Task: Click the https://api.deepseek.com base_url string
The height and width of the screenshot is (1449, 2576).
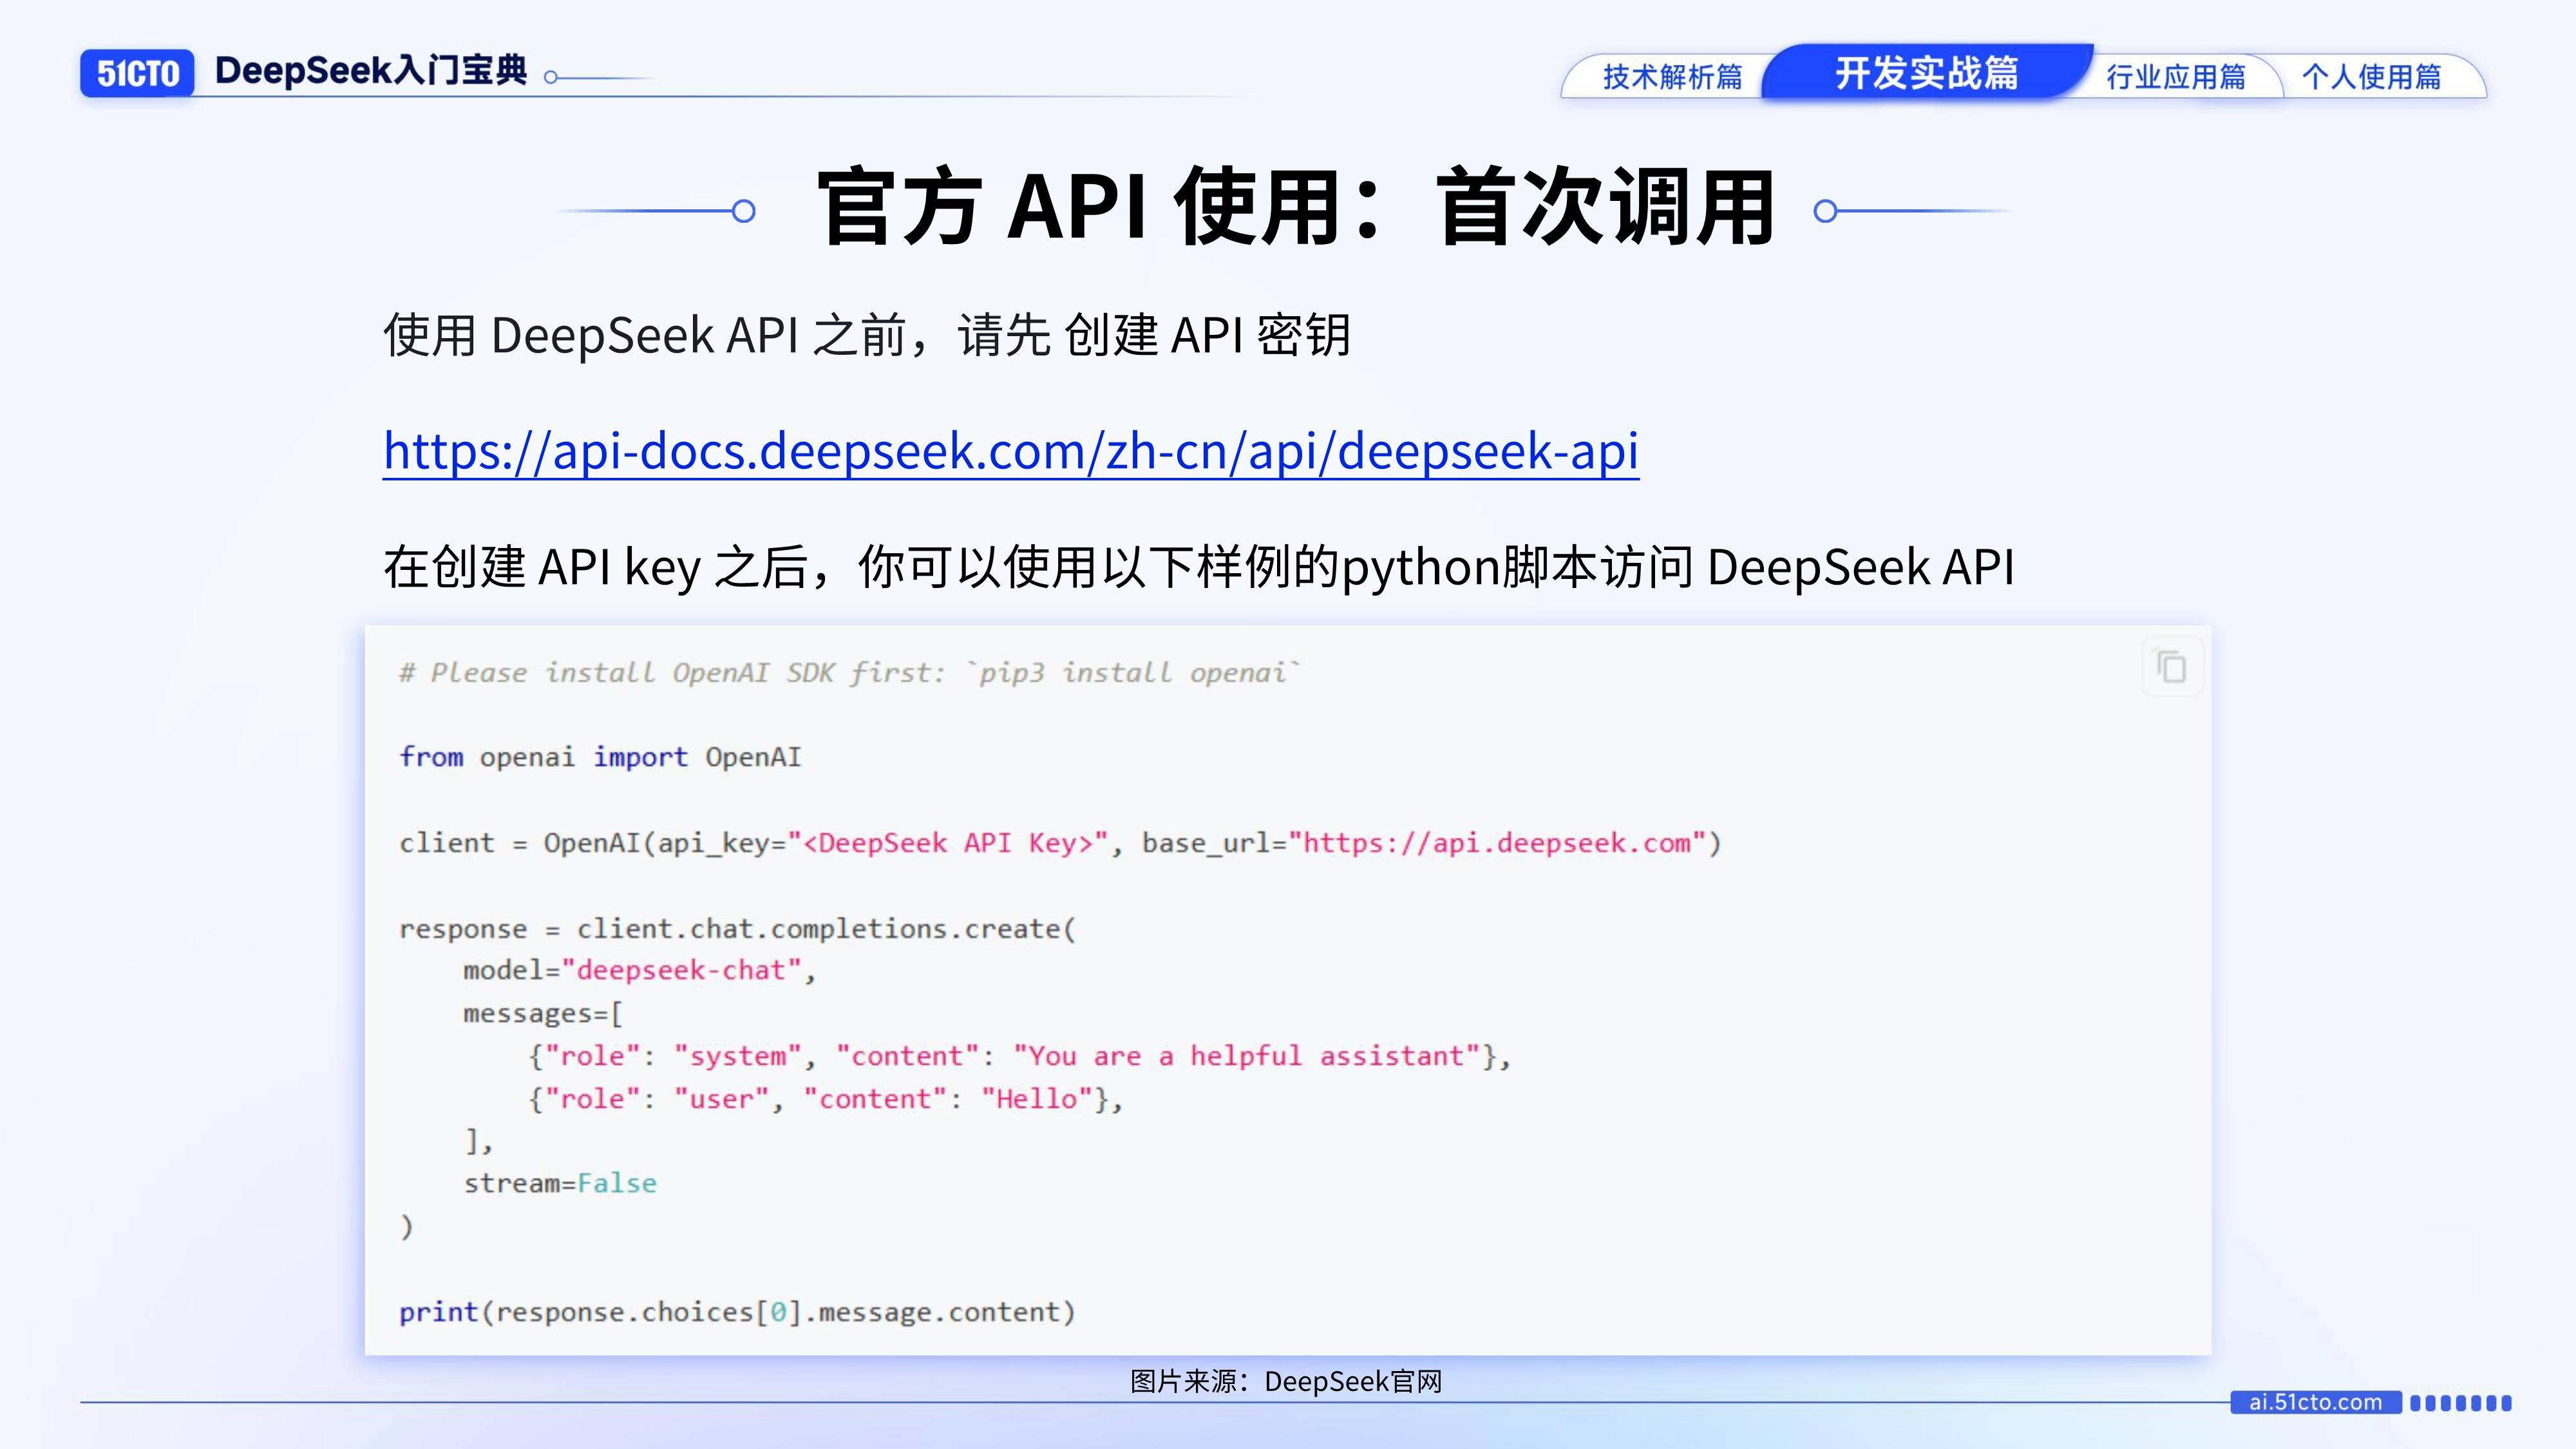Action: click(x=1497, y=843)
